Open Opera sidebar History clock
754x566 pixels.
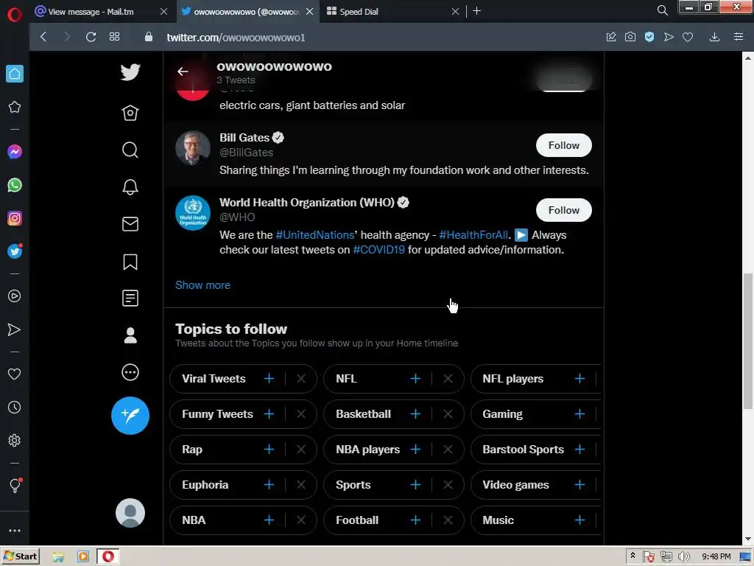[15, 408]
